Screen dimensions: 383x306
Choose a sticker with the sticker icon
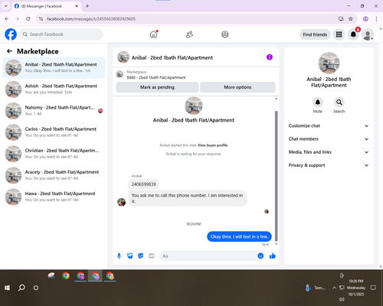[141, 256]
